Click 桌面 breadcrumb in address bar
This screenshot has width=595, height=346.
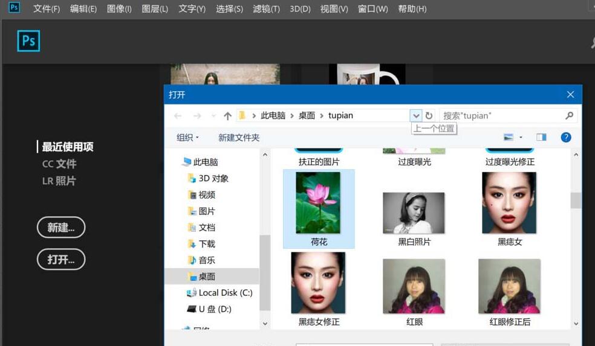click(x=307, y=115)
